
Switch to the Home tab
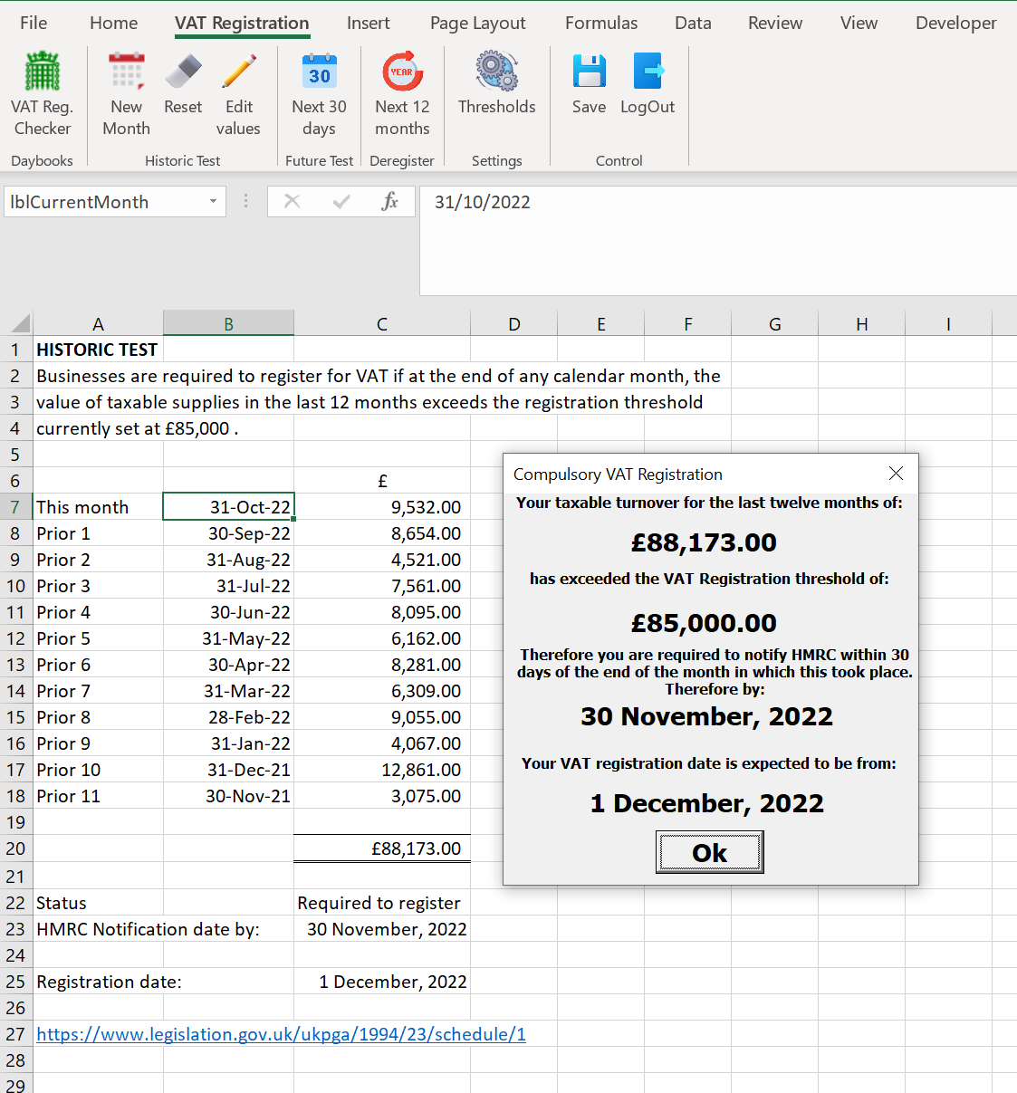114,23
